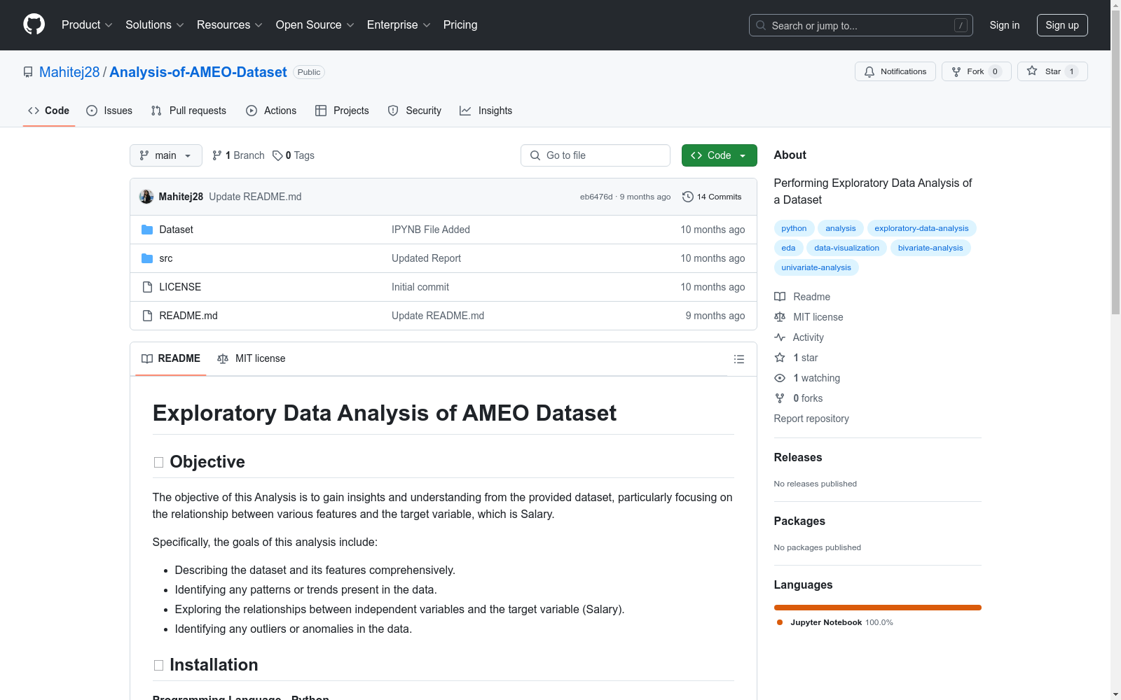The width and height of the screenshot is (1121, 700).
Task: Click the Actions tab play icon
Action: (x=252, y=111)
